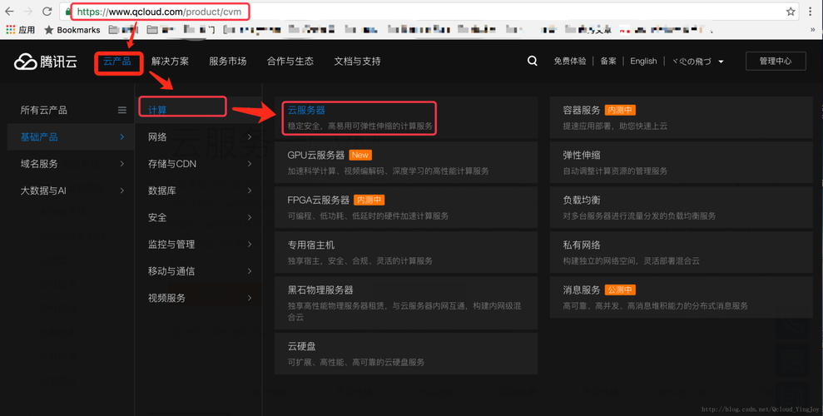Viewport: 823px width, 416px height.
Task: Expand the 存储与CDN subcategory chevron
Action: (250, 164)
